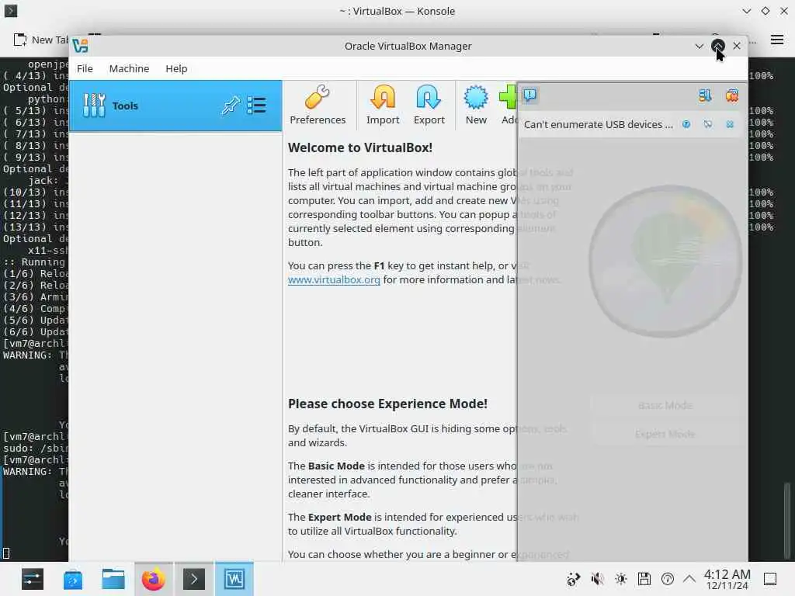
Task: Click the Welcome to VirtualBox! heading
Action: [x=360, y=147]
